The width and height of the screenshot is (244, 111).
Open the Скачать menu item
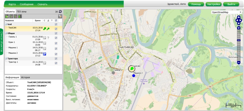pos(42,4)
